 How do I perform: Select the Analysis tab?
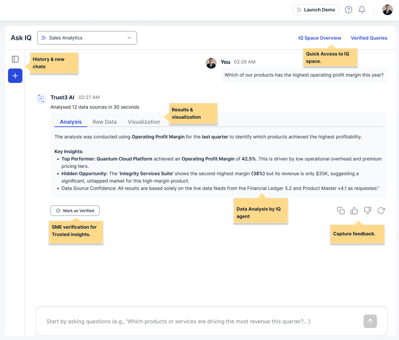pyautogui.click(x=71, y=122)
